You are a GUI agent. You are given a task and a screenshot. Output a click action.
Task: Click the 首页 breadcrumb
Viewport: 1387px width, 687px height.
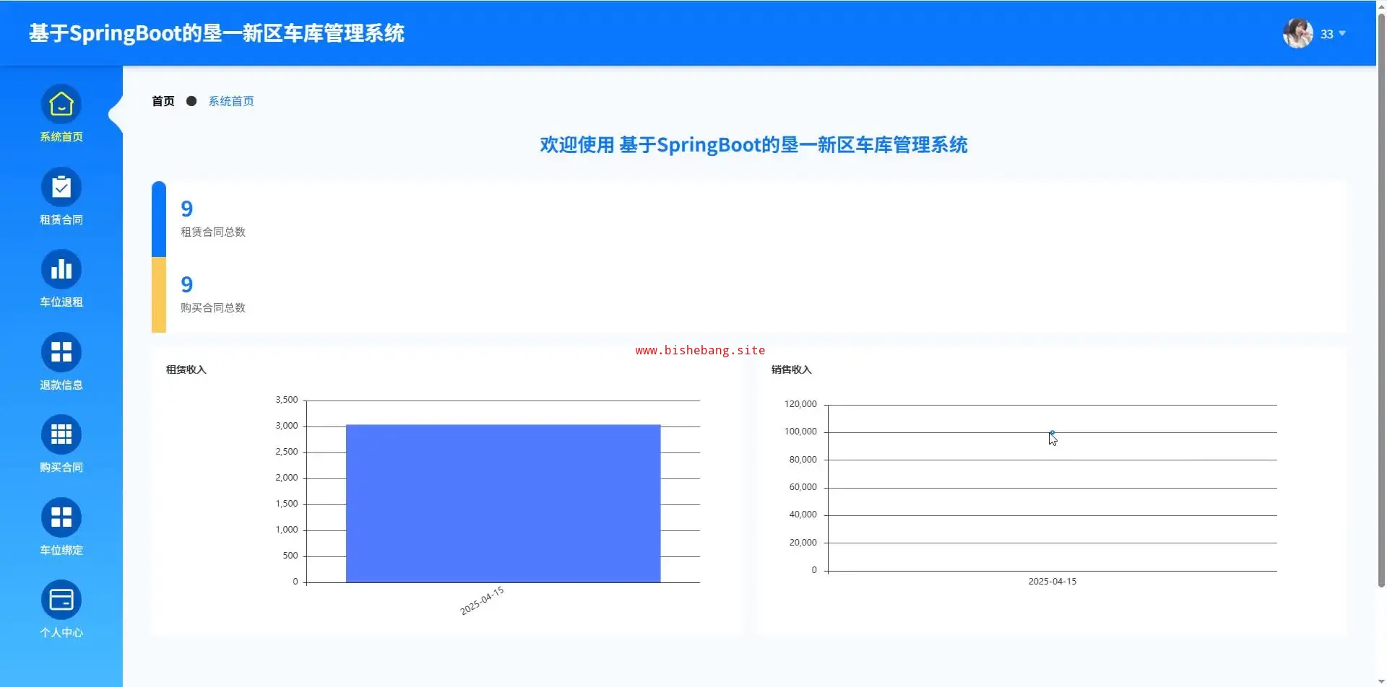(163, 101)
